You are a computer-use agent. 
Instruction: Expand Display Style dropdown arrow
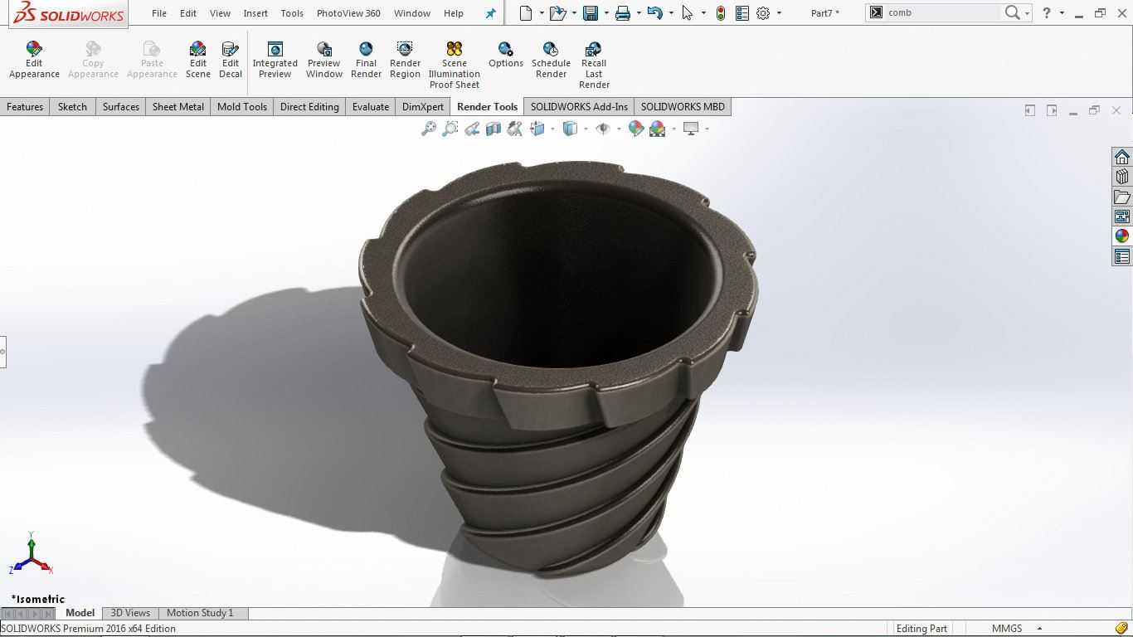tap(586, 129)
